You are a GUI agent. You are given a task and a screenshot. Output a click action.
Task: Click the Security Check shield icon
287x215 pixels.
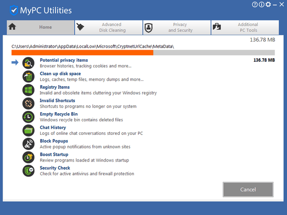28,171
